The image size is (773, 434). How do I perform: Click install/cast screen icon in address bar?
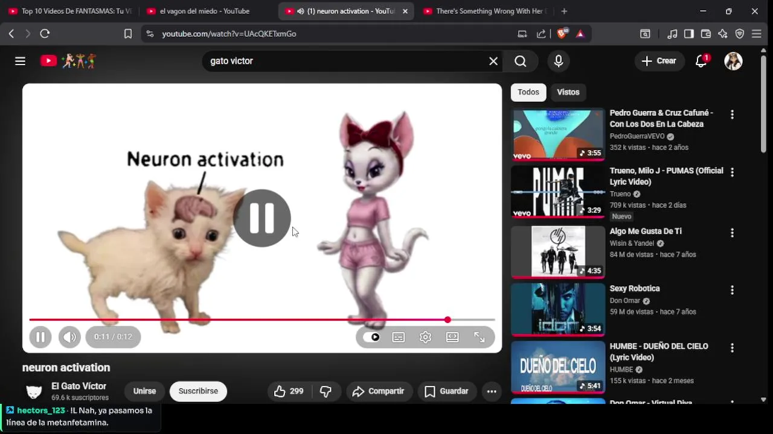point(522,34)
